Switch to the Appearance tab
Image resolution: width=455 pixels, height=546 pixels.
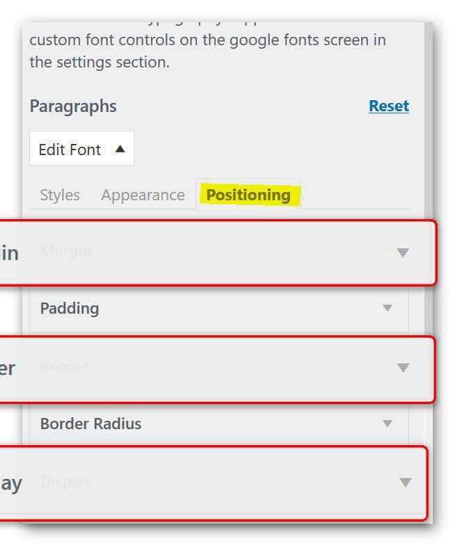pyautogui.click(x=143, y=195)
